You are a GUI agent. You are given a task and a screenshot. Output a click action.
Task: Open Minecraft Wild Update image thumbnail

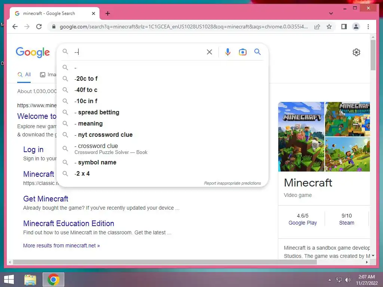(x=347, y=119)
